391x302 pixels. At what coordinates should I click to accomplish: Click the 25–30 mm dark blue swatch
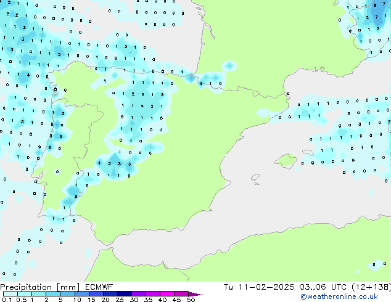click(124, 294)
